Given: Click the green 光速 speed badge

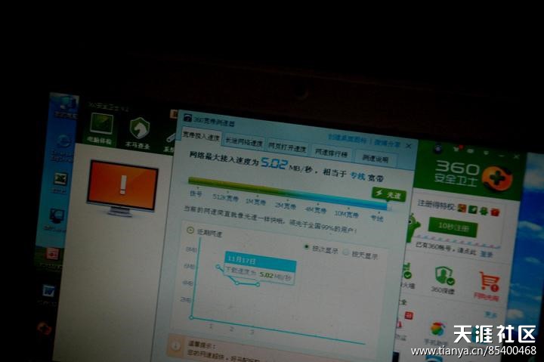Looking at the screenshot, I should 388,194.
